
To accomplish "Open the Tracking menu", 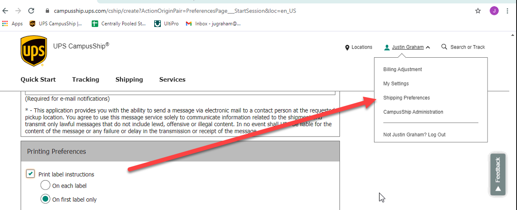I will pyautogui.click(x=86, y=80).
